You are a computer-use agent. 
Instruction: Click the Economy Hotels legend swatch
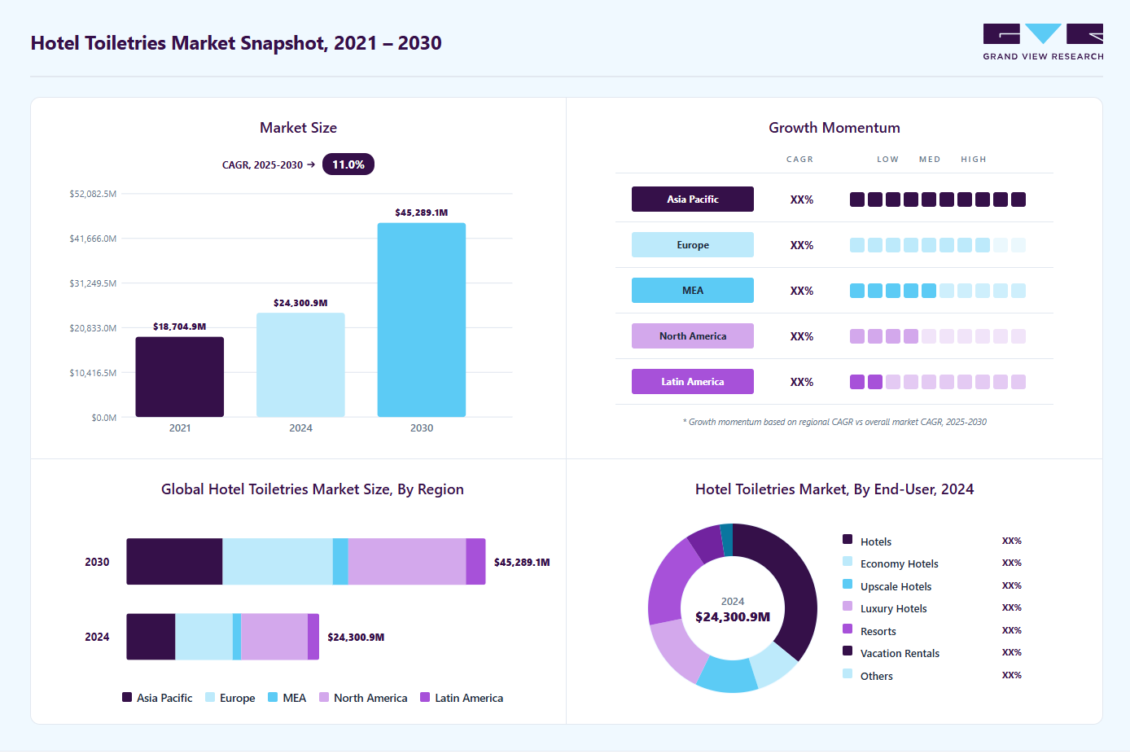click(x=847, y=561)
